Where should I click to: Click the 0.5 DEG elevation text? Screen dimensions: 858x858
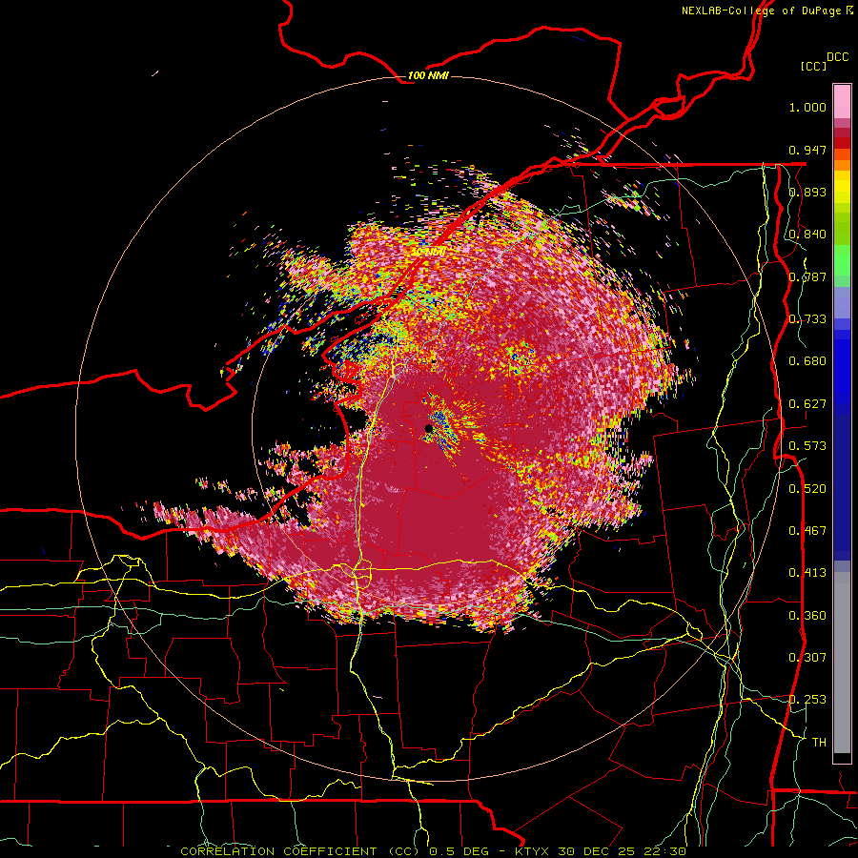pyautogui.click(x=459, y=851)
